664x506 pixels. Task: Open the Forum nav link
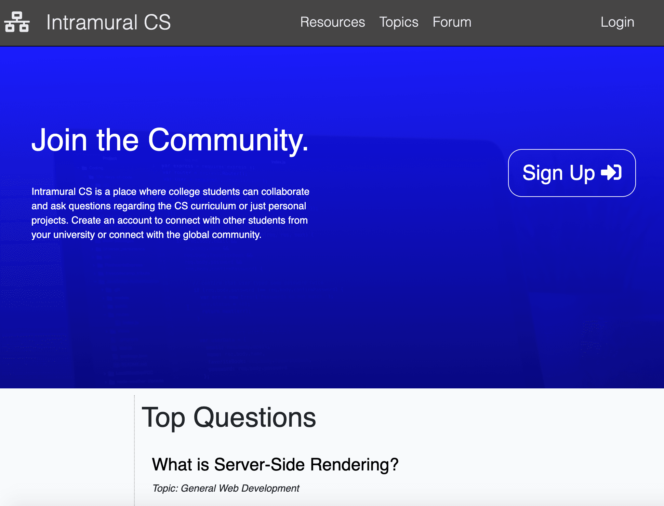(452, 22)
